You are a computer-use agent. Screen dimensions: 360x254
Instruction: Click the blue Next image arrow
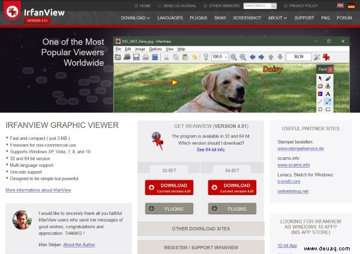tap(261, 57)
